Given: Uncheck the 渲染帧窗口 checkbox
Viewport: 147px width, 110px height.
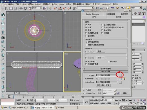Looking at the screenshot, I should [x=86, y=61].
